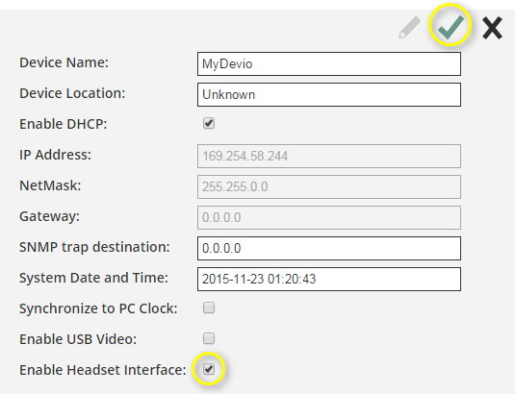Click the 'Device Location:' label
This screenshot has height=394, width=515.
pyautogui.click(x=72, y=93)
